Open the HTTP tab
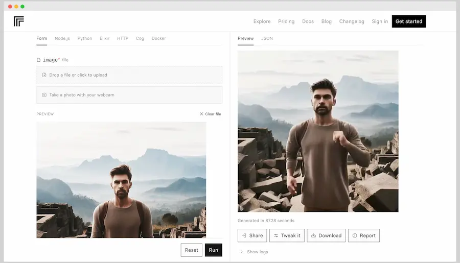 [123, 38]
